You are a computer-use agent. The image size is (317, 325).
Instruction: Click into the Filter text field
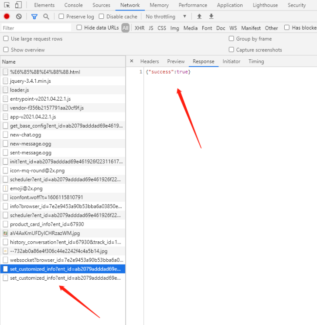tap(36, 28)
